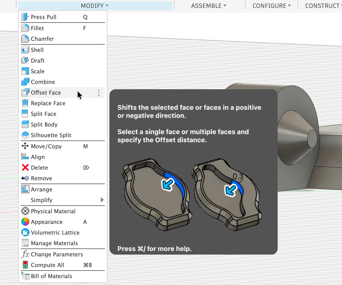Viewport: 342px width, 285px height.
Task: Click the Physical Material icon
Action: click(x=25, y=211)
